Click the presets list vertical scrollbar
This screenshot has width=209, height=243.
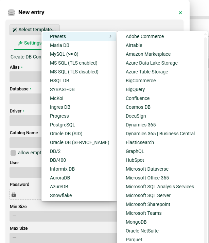click(x=206, y=139)
